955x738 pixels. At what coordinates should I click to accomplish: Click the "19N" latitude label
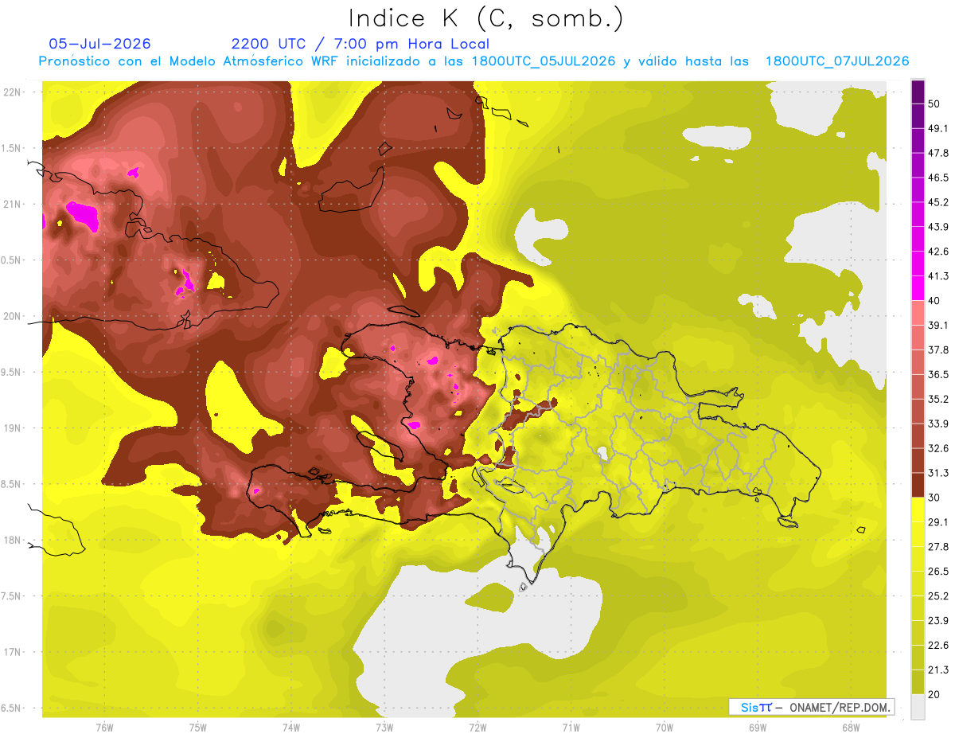(x=13, y=428)
